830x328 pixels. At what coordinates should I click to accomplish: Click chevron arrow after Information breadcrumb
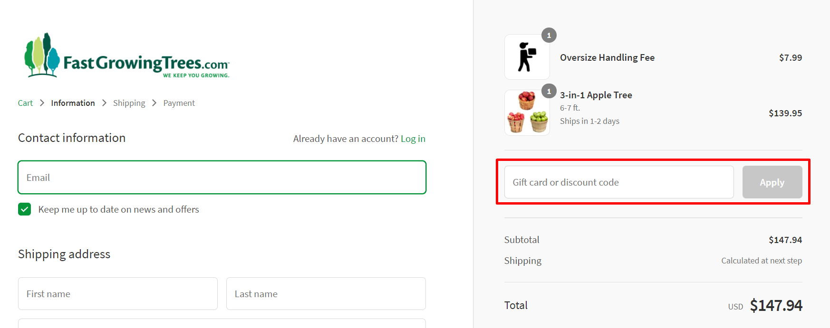[x=104, y=103]
